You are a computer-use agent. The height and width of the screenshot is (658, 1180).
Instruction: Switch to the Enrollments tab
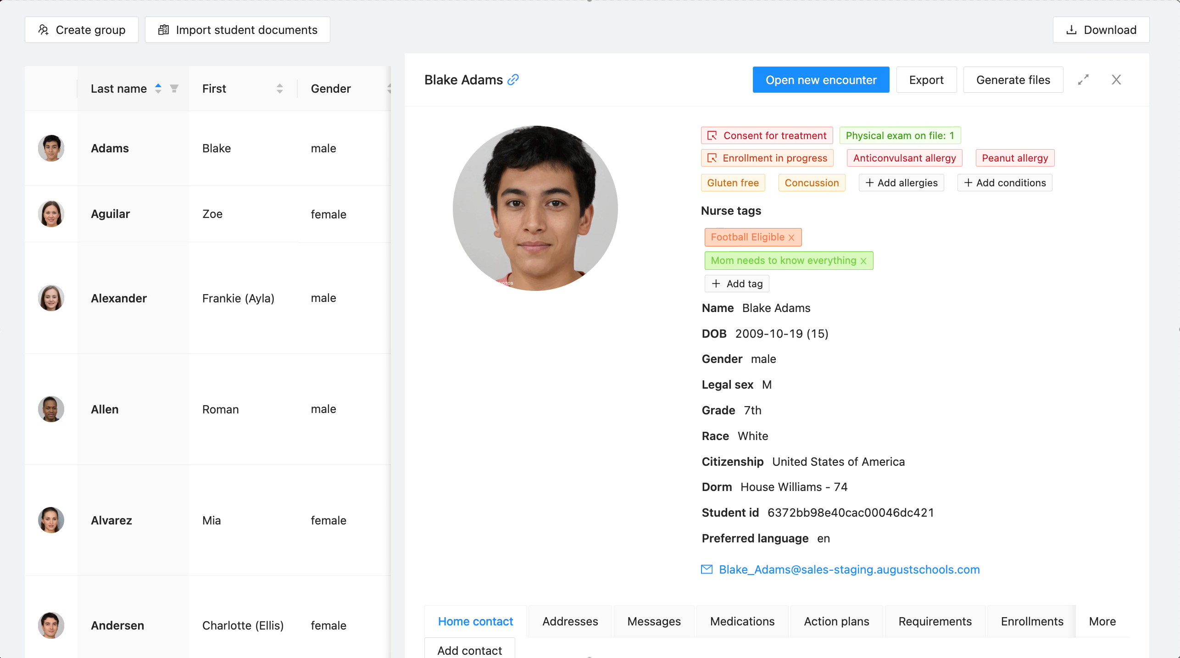(1032, 621)
